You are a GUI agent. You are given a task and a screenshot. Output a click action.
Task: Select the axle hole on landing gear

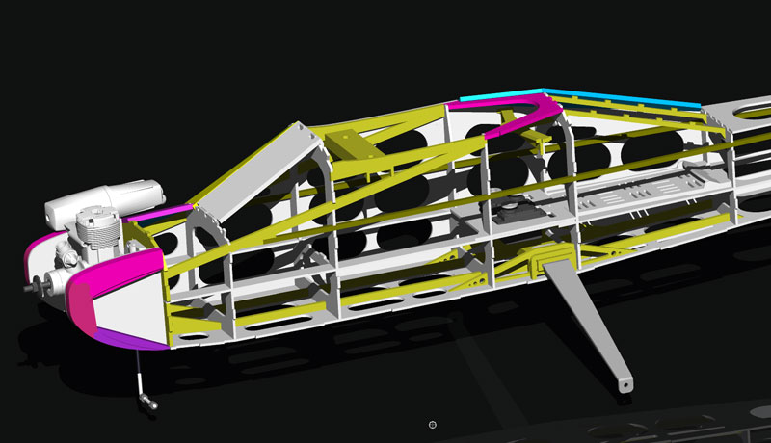point(628,384)
